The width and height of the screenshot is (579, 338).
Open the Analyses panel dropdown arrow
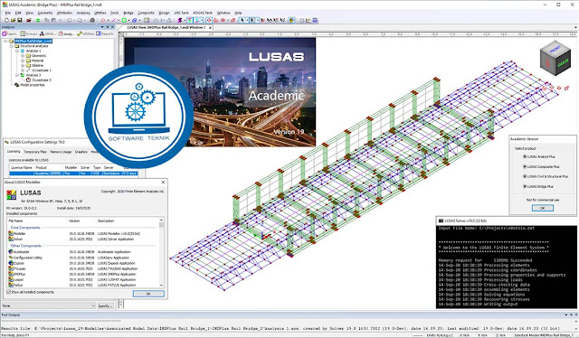(x=102, y=27)
